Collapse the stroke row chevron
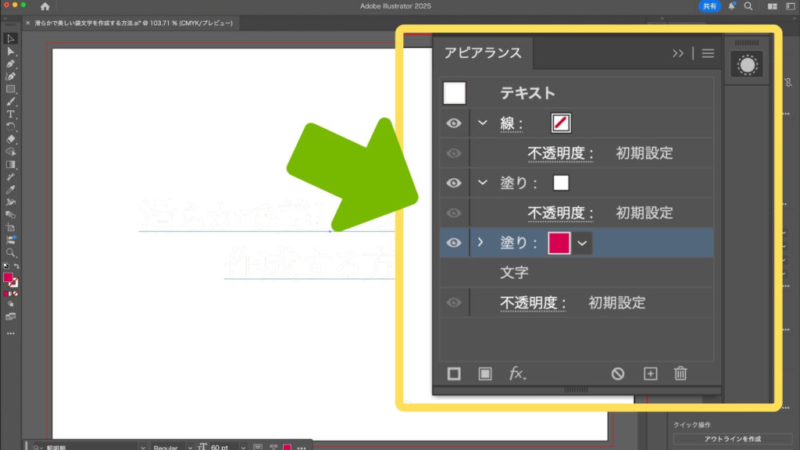The height and width of the screenshot is (450, 800). (482, 123)
